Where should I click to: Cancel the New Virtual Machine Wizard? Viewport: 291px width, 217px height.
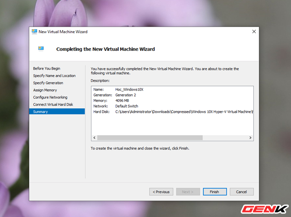[241, 192]
